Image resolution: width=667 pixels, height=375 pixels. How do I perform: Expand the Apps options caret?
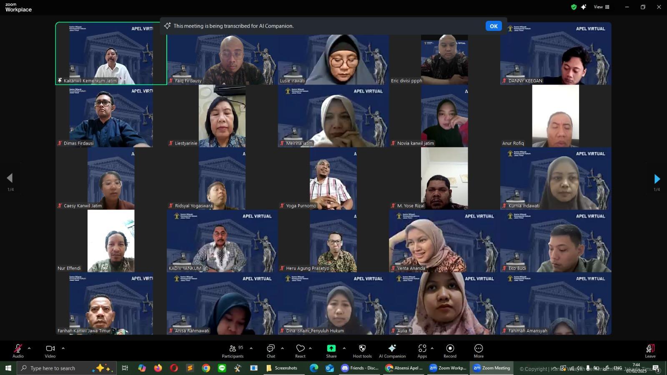432,348
